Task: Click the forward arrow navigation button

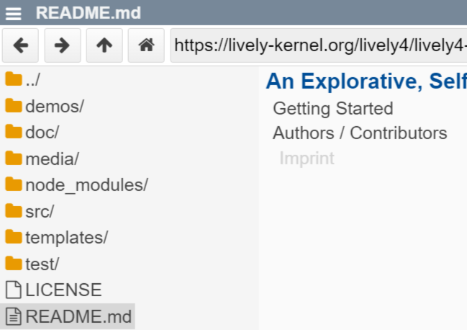Action: point(63,45)
